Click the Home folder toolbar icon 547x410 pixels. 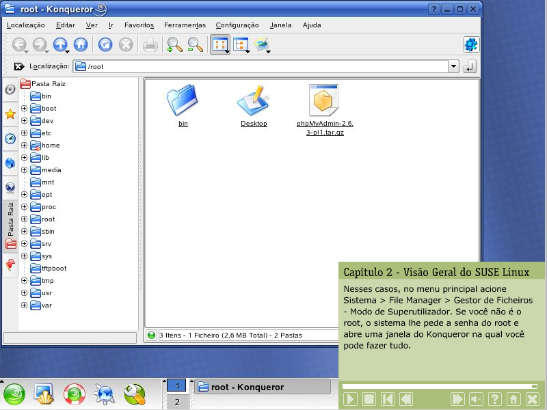(81, 45)
